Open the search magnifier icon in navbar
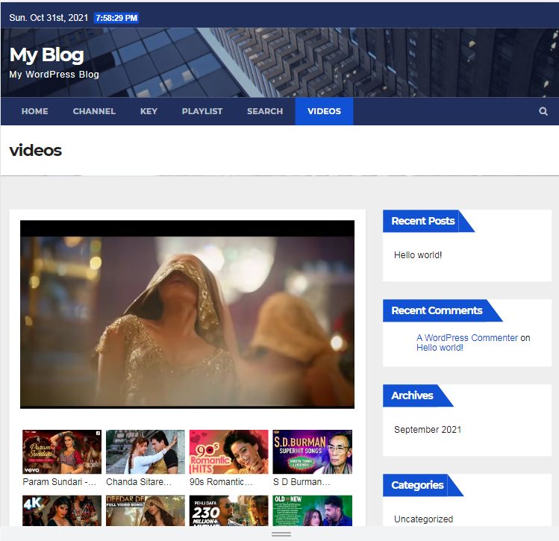Image resolution: width=559 pixels, height=541 pixels. coord(543,111)
